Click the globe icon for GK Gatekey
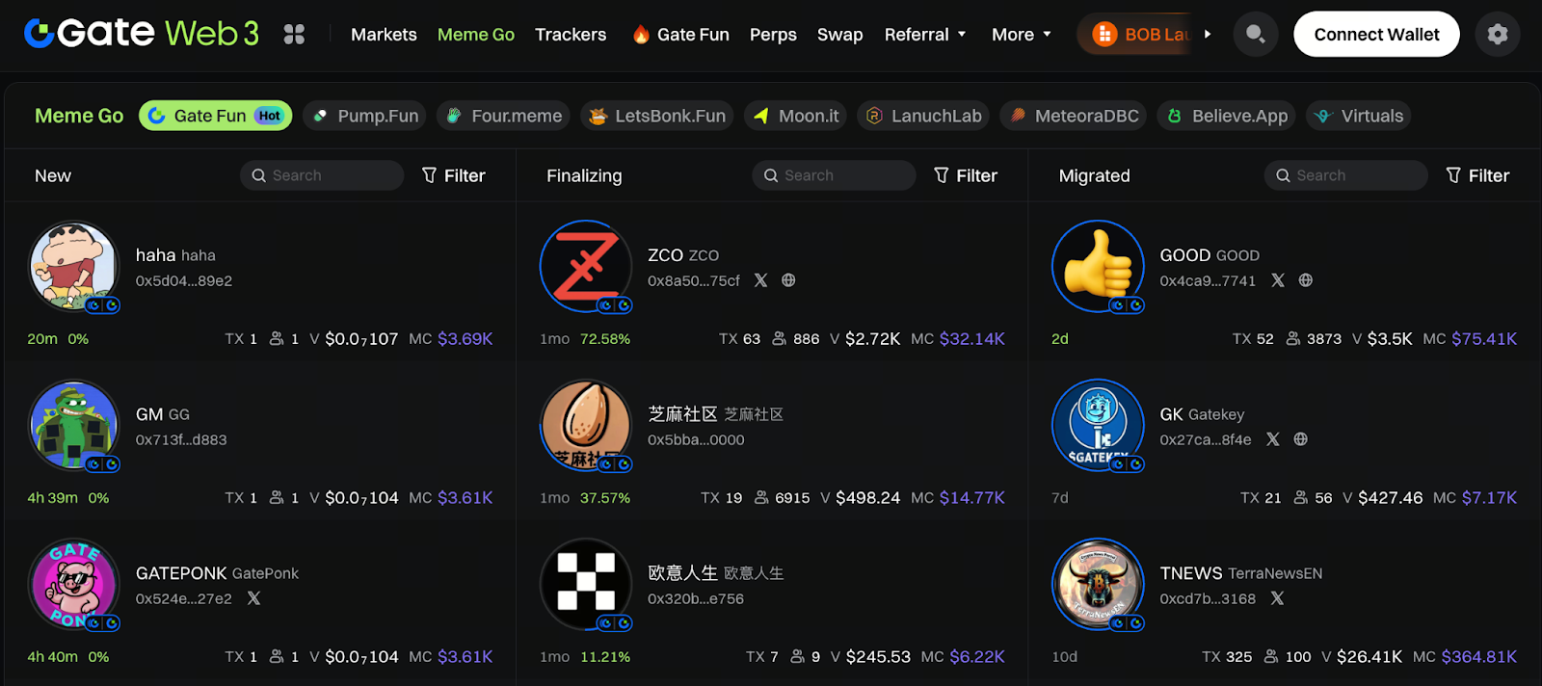This screenshot has height=686, width=1542. point(1301,439)
